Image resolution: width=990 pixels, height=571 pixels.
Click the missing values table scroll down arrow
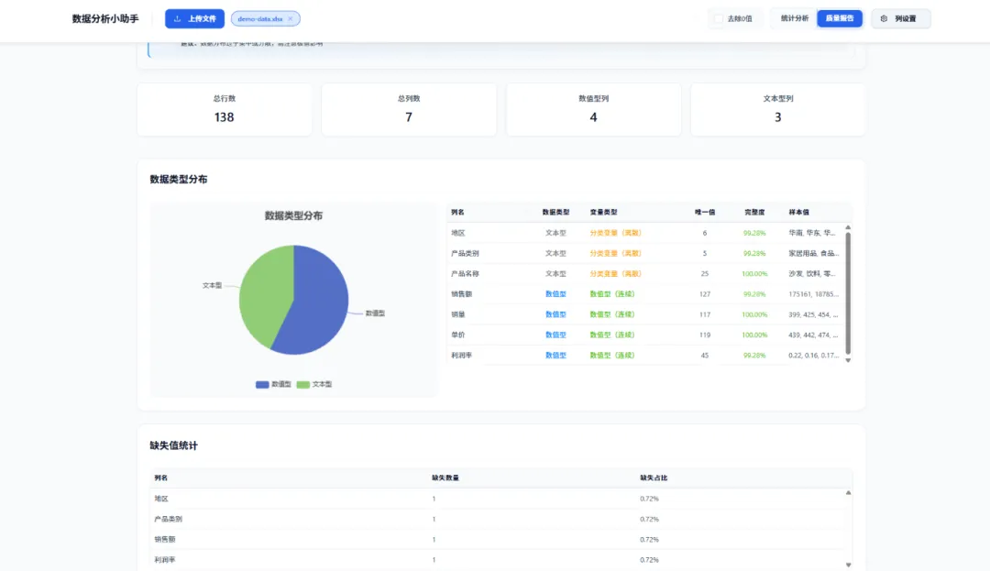(x=848, y=565)
